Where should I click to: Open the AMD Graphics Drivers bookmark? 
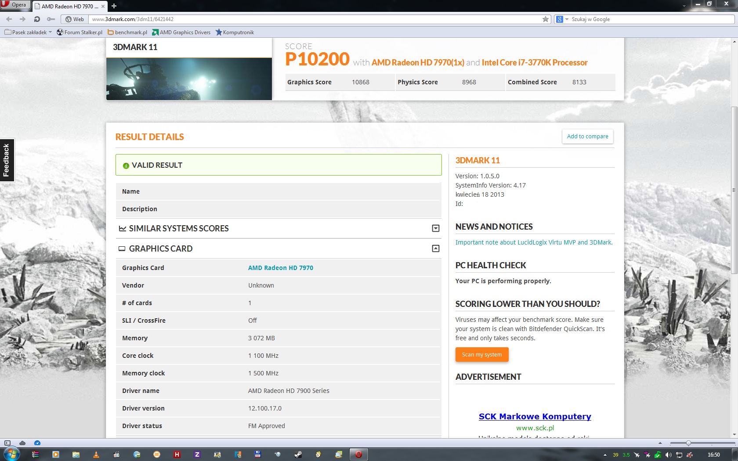(x=181, y=32)
